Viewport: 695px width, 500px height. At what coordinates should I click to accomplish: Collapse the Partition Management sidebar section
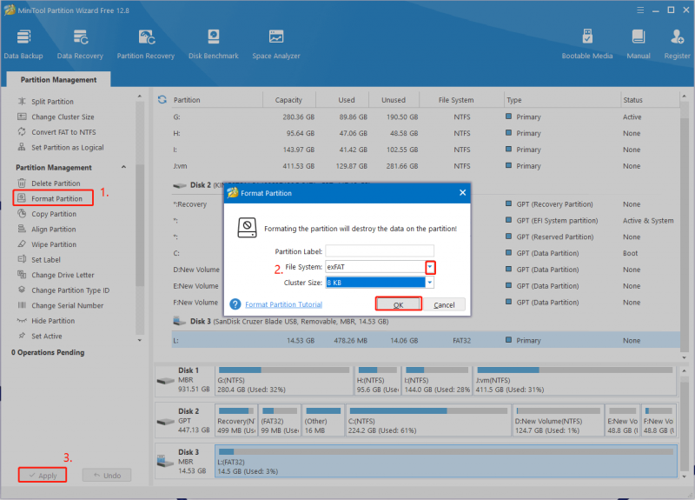123,167
